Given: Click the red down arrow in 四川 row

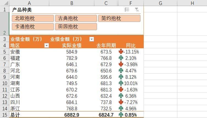Looking at the screenshot, I should coord(121,102).
